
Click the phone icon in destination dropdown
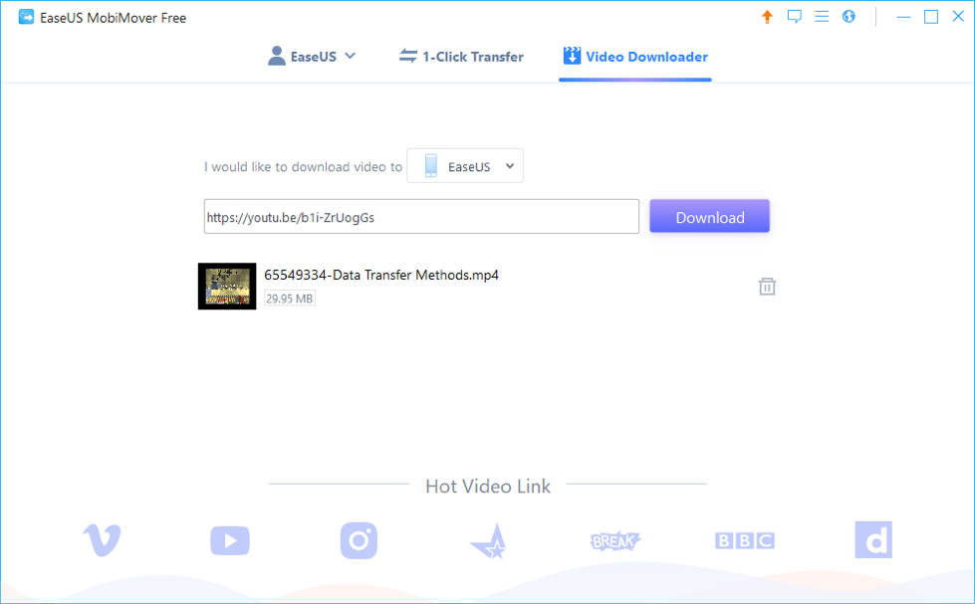point(431,166)
